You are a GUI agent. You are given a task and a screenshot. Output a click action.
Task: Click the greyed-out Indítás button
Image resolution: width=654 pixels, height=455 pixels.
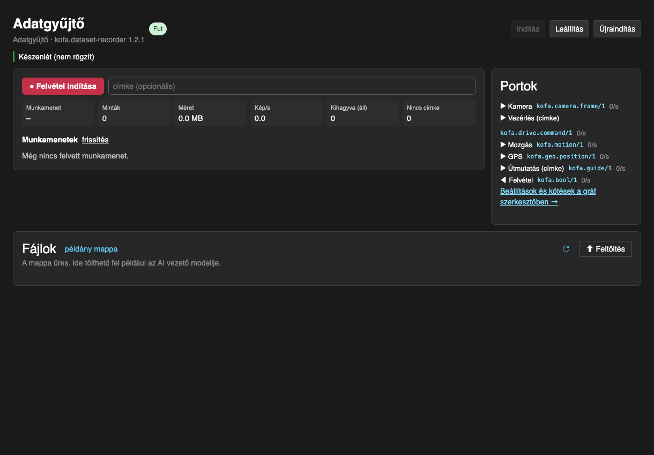click(528, 29)
